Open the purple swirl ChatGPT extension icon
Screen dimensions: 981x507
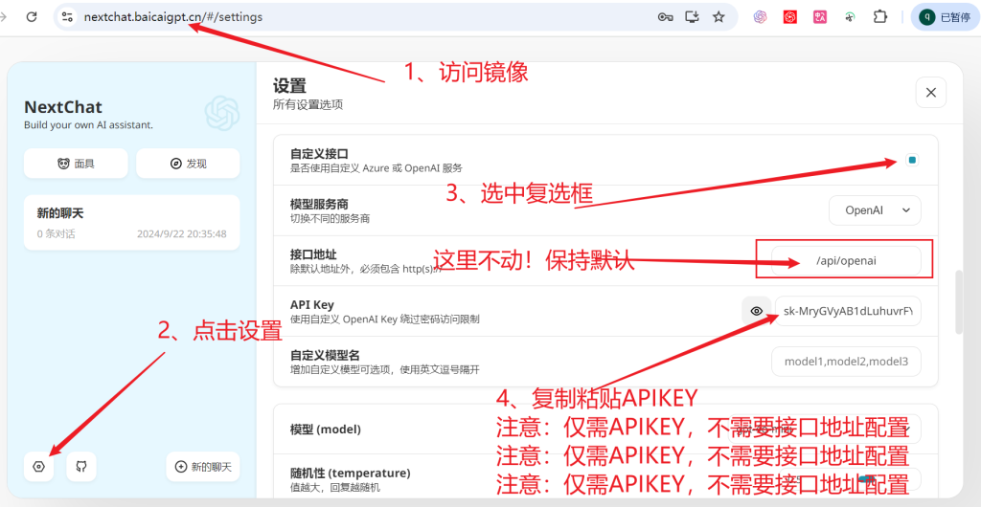coord(760,17)
